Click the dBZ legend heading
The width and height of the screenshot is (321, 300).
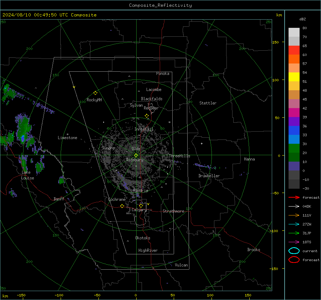coord(302,19)
